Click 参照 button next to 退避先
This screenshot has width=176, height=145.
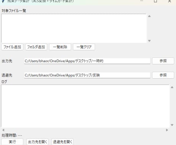tap(163, 75)
